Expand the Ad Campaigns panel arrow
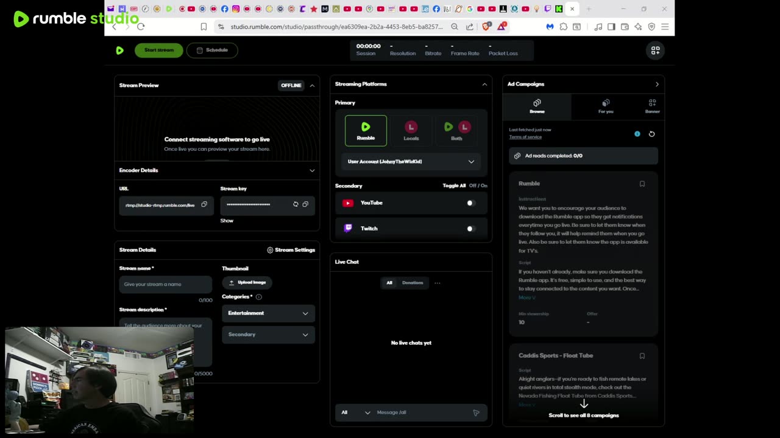 [657, 85]
